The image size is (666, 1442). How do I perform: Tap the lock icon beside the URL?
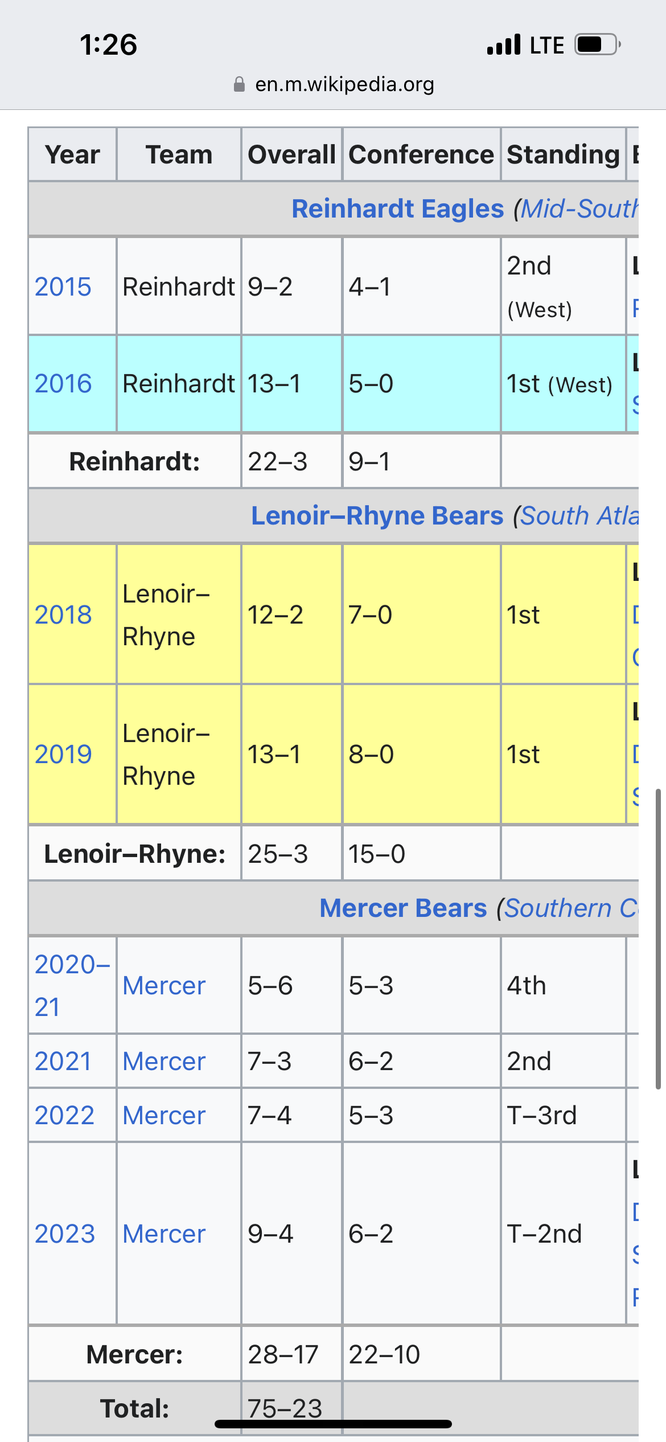click(240, 84)
